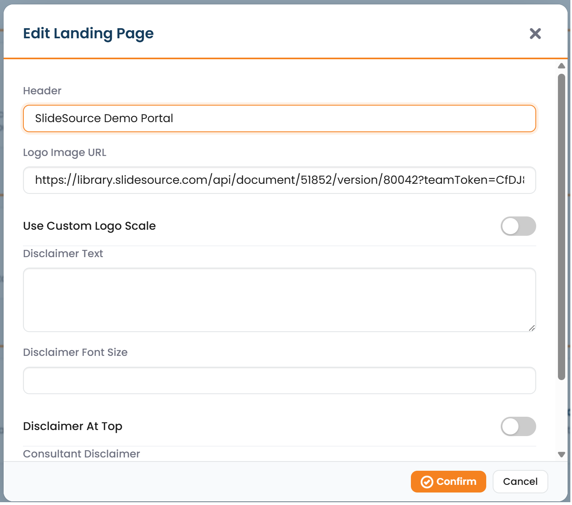
Task: Enable Use Custom Logo Scale toggle
Action: click(x=518, y=226)
